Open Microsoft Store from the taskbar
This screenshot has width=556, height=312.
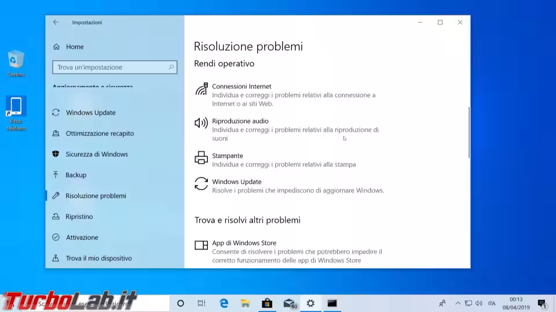tap(267, 303)
